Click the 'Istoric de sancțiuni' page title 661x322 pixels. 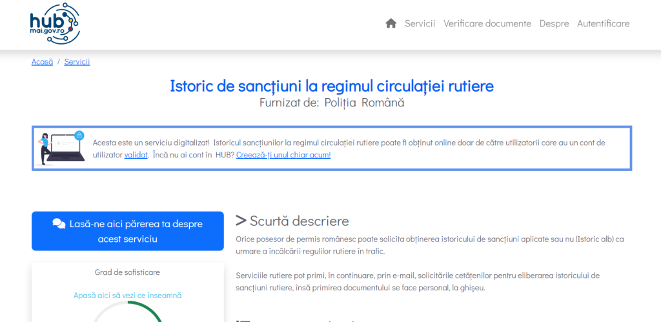click(331, 86)
